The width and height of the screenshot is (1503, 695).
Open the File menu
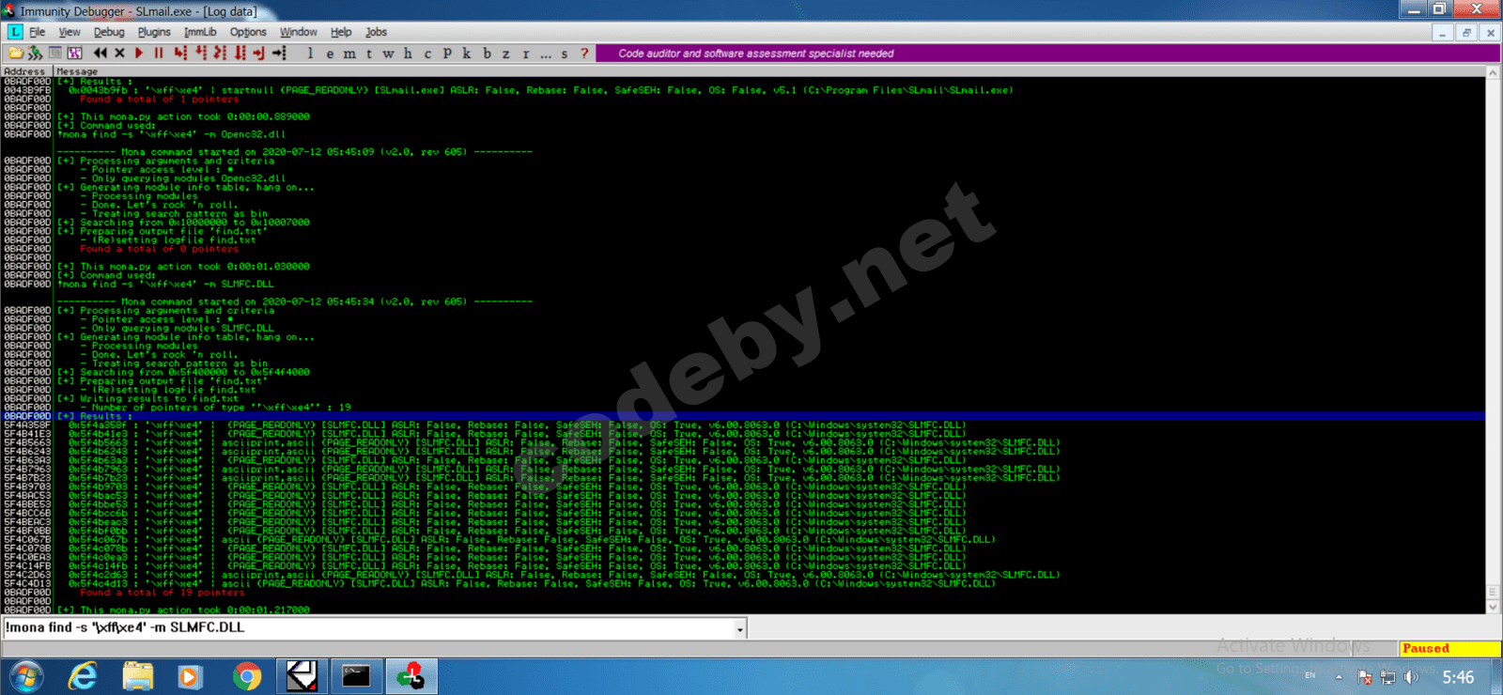point(38,32)
